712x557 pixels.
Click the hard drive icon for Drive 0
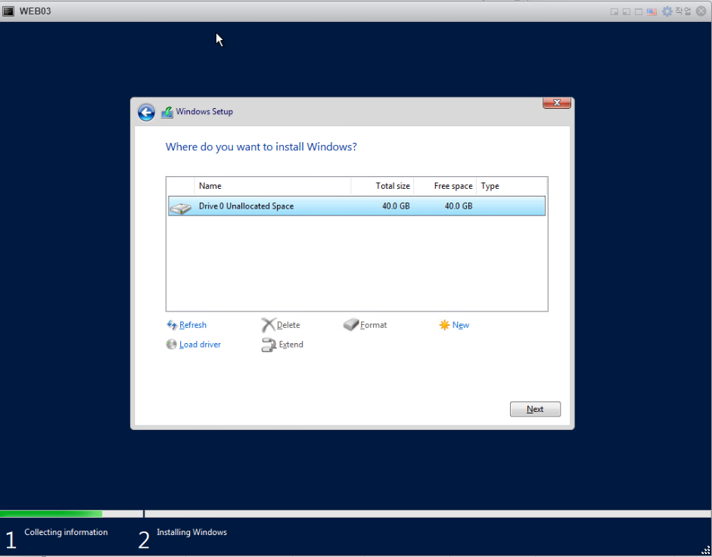[x=181, y=208]
